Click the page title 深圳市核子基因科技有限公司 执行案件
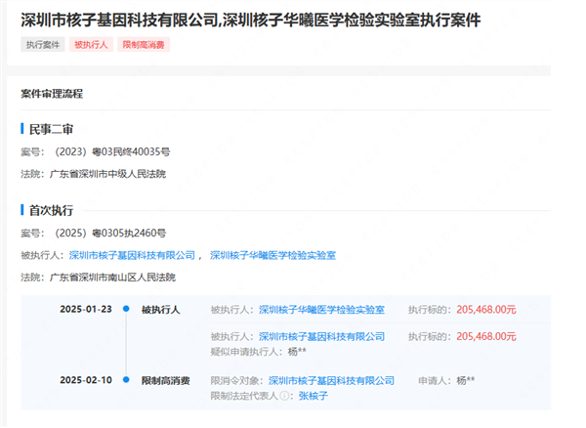This screenshot has height=428, width=586. [x=251, y=21]
